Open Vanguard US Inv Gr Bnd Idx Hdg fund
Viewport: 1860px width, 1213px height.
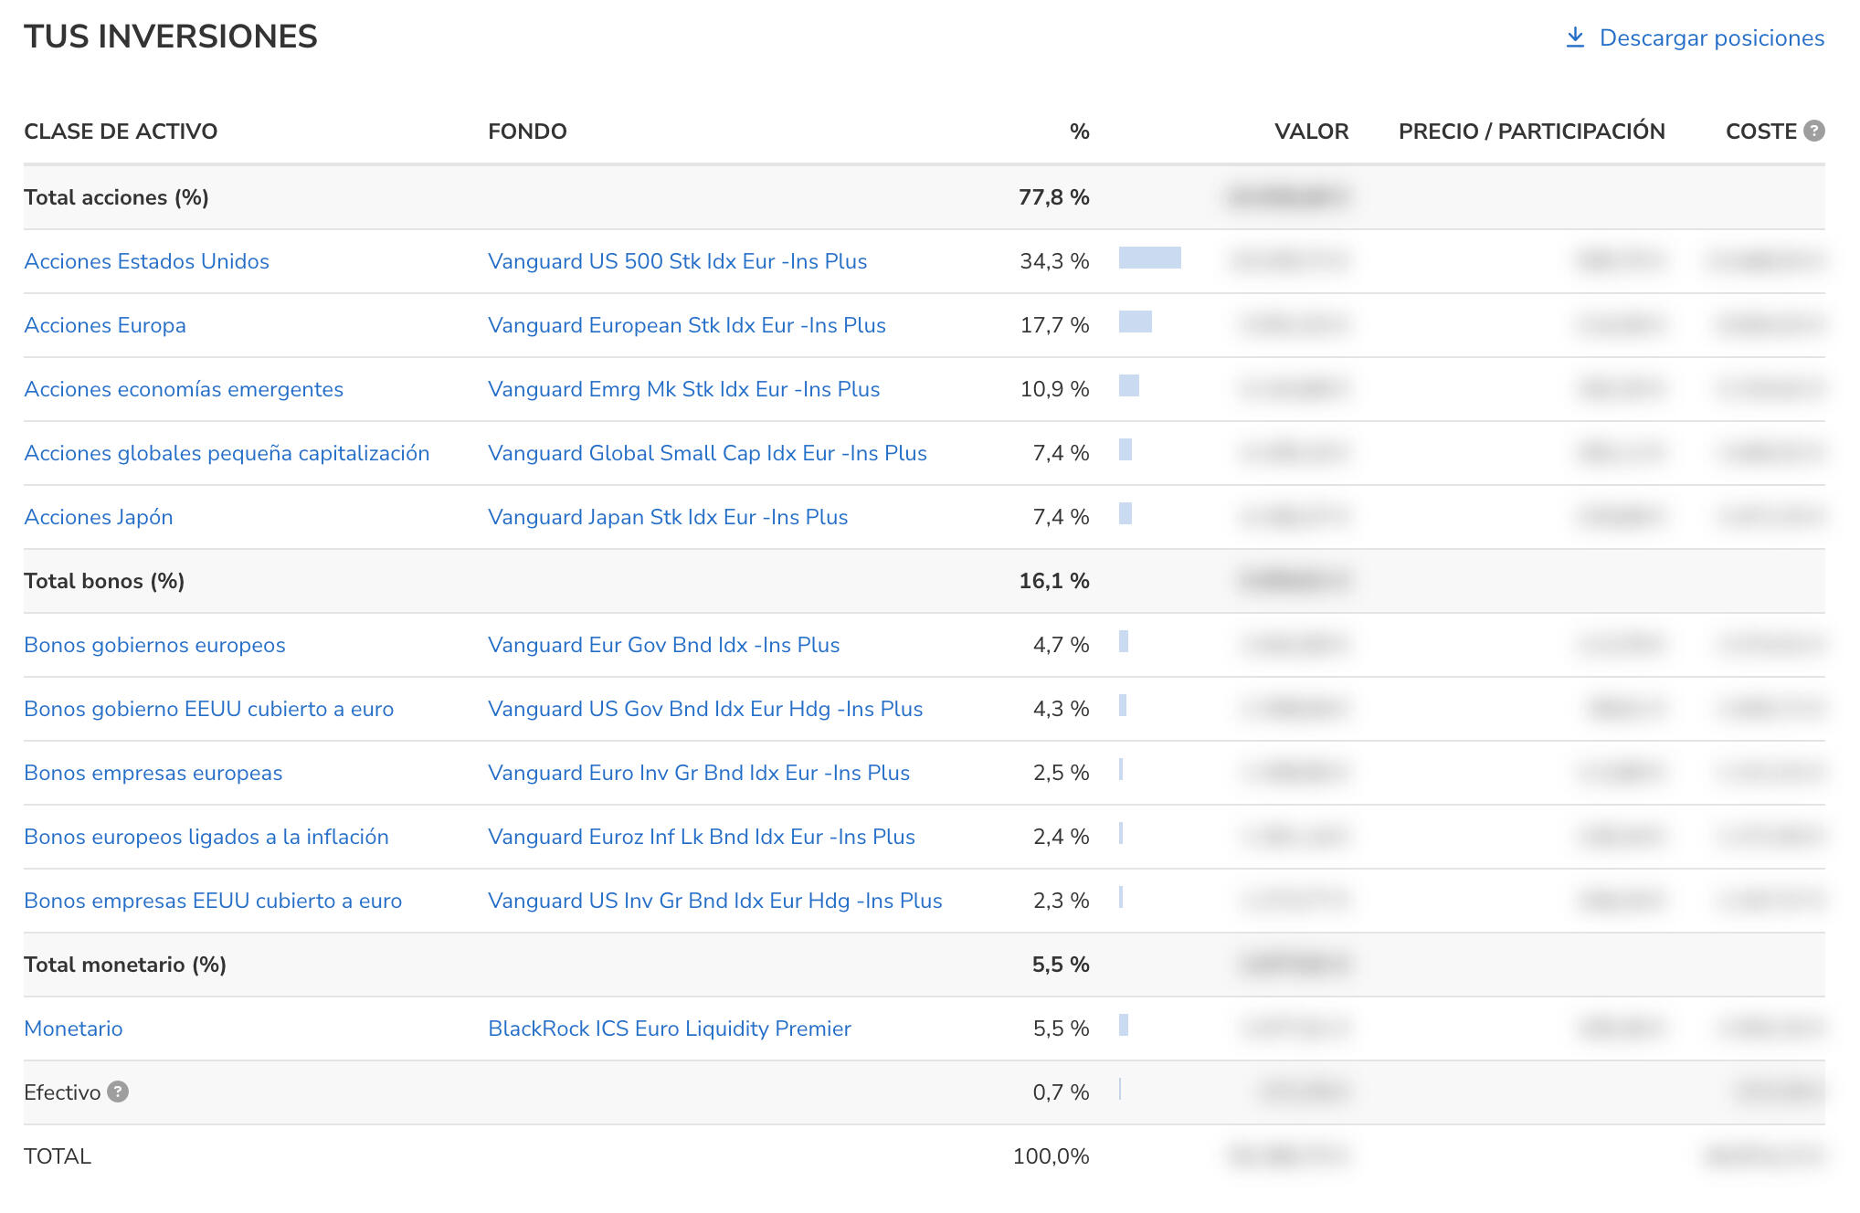tap(715, 901)
